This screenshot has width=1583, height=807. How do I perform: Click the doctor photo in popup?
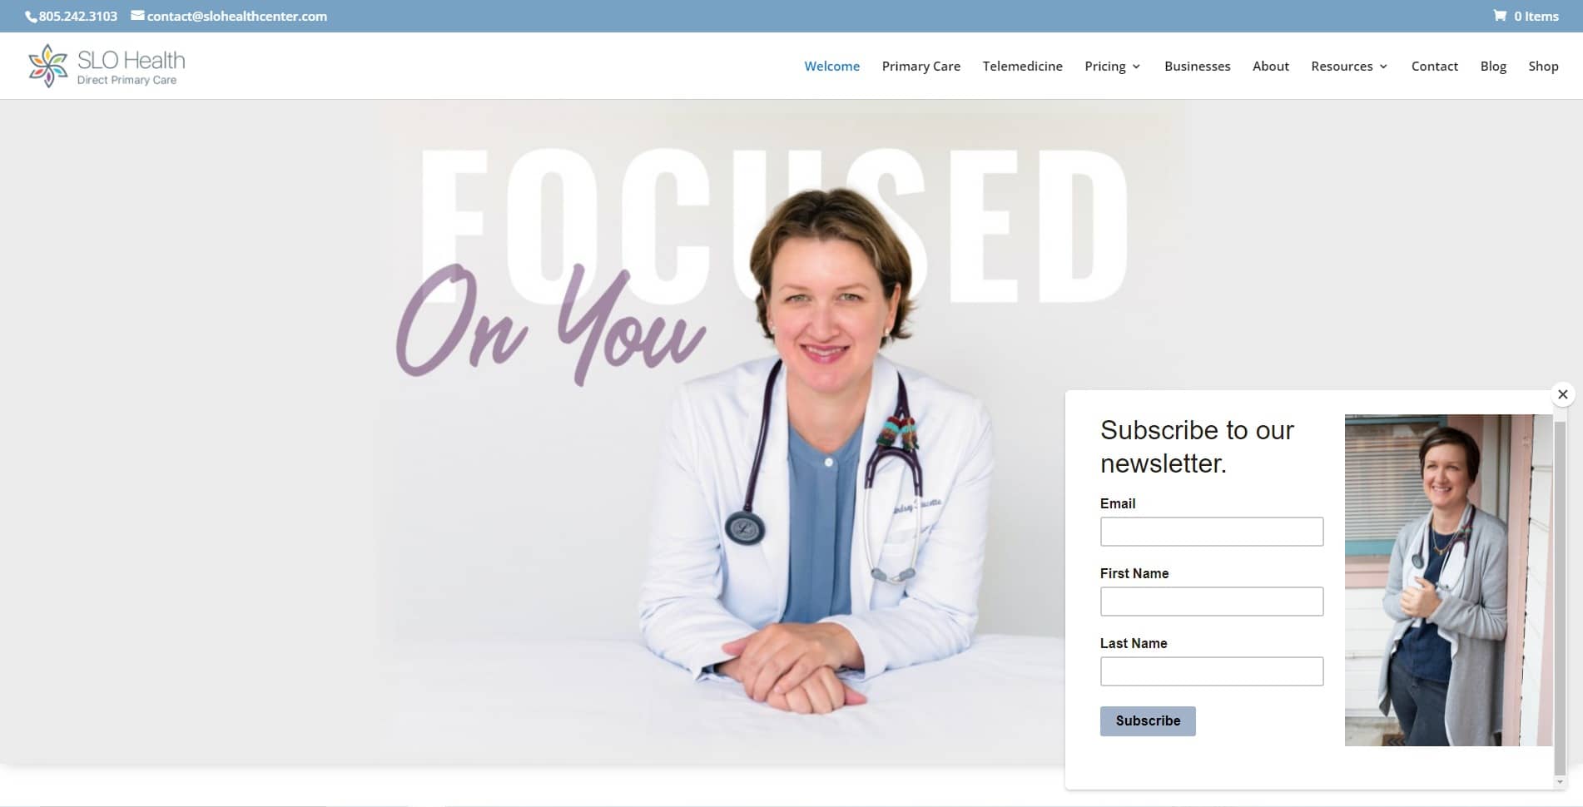tap(1447, 580)
